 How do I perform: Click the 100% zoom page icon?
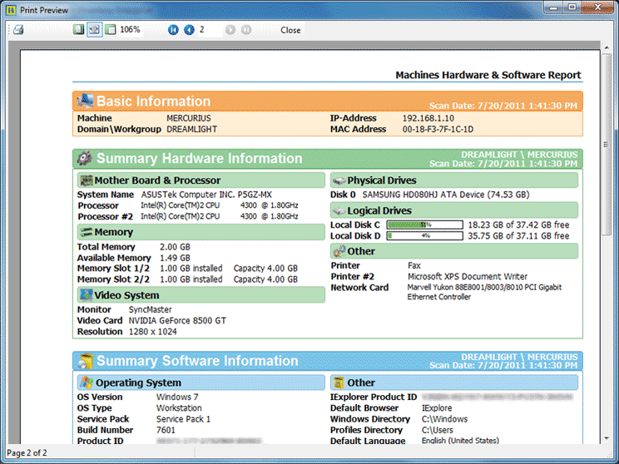[x=110, y=30]
